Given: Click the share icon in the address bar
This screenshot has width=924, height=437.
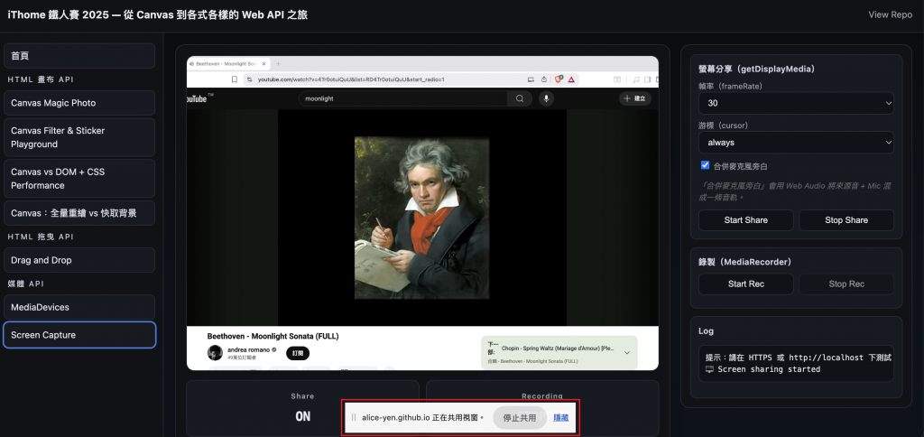Looking at the screenshot, I should [x=544, y=79].
